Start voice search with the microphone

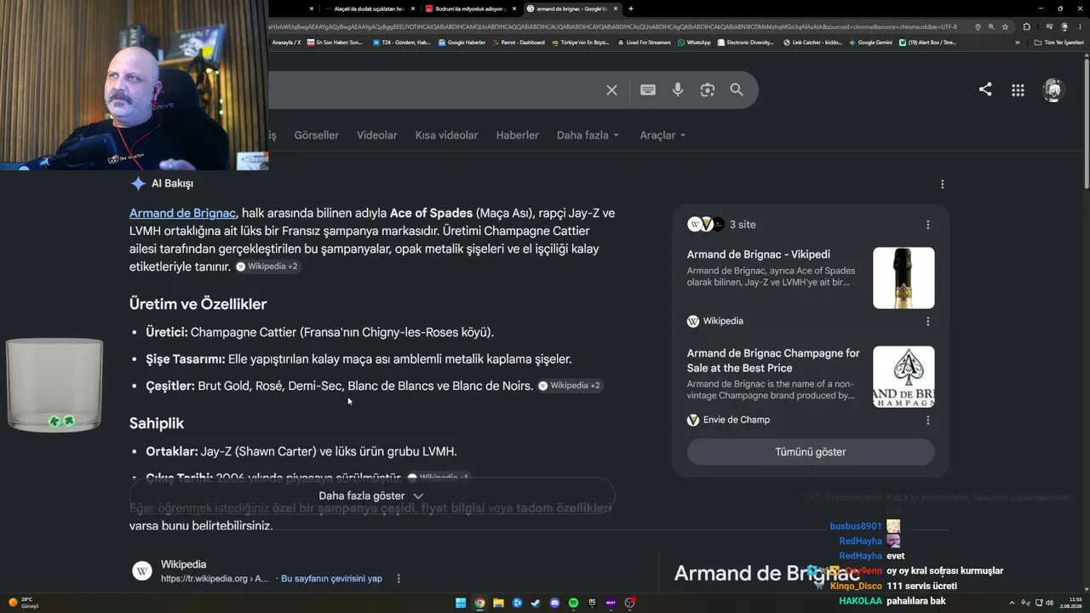(678, 90)
